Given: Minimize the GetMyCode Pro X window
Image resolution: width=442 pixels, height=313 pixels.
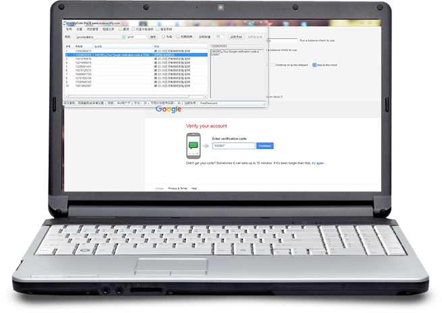Looking at the screenshot, I should pyautogui.click(x=245, y=22).
